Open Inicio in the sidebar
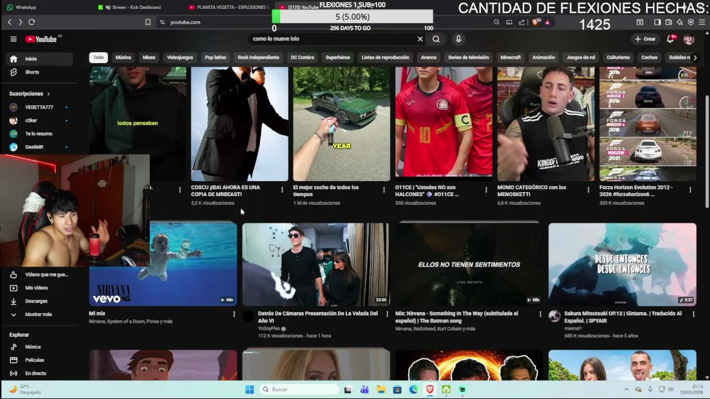 point(39,59)
